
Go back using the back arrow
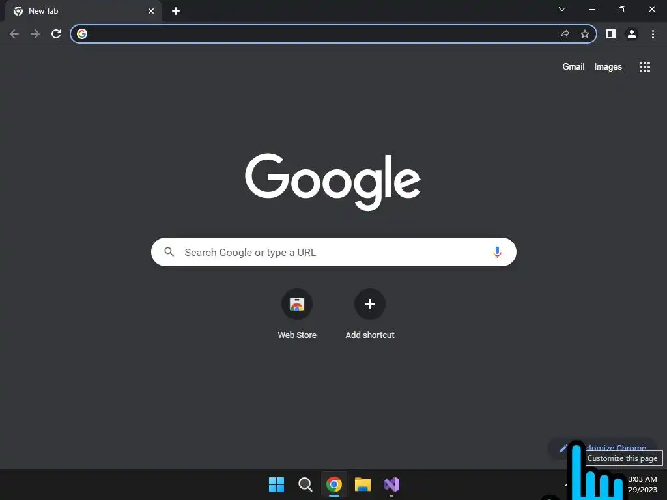pyautogui.click(x=14, y=34)
